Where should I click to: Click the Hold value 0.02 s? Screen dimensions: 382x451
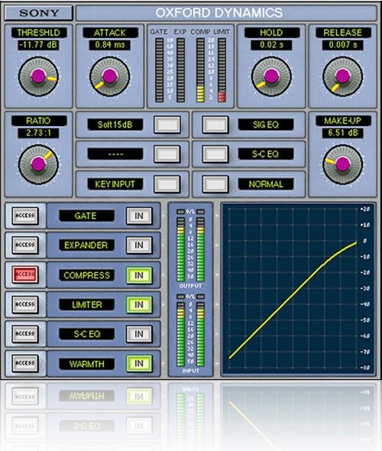coord(271,45)
